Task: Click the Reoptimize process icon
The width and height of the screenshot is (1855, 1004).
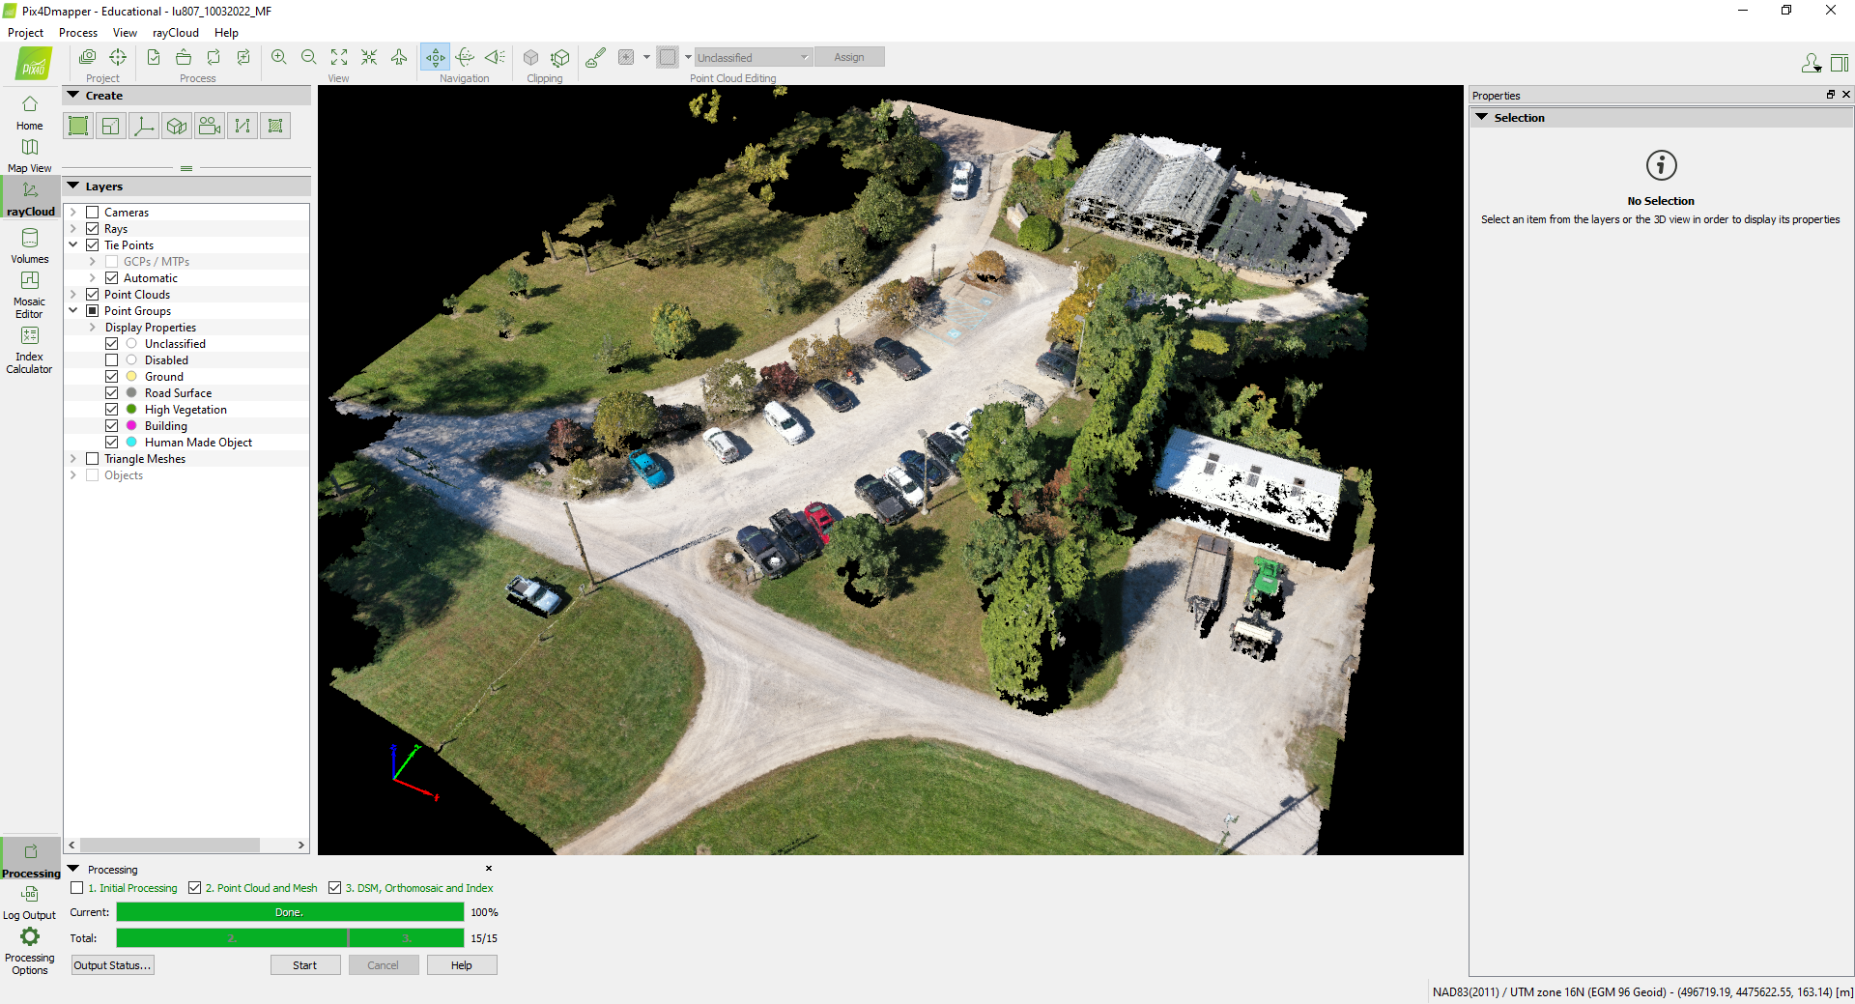Action: pyautogui.click(x=214, y=57)
